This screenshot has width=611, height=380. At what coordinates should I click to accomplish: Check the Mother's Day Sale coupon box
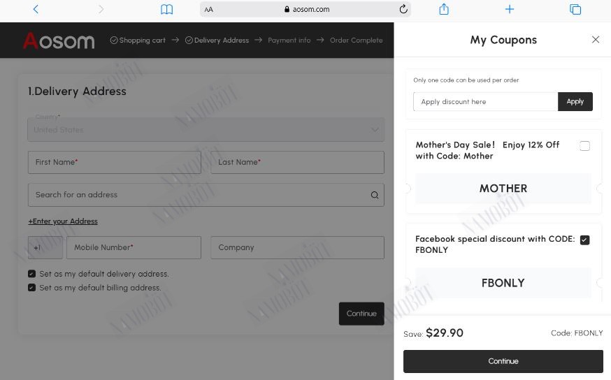tap(584, 146)
